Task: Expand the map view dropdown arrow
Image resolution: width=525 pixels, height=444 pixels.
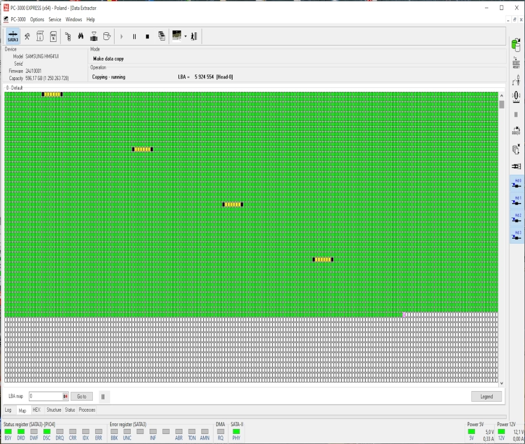Action: pyautogui.click(x=186, y=36)
